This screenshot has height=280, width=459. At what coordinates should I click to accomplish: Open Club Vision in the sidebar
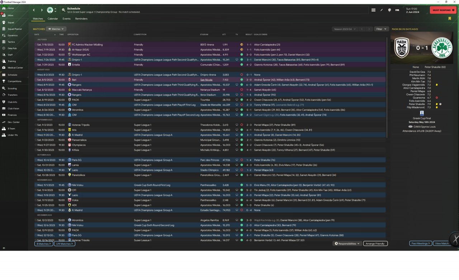14,108
